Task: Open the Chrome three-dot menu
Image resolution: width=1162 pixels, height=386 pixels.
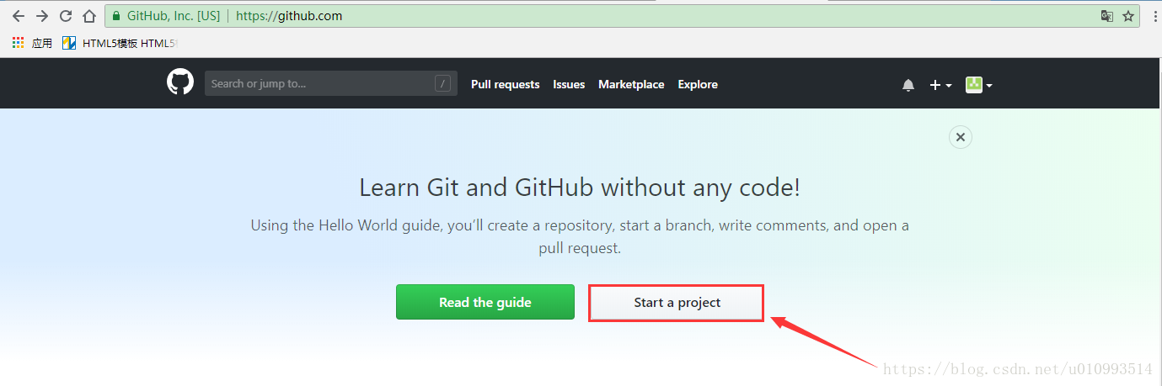Action: [1154, 16]
